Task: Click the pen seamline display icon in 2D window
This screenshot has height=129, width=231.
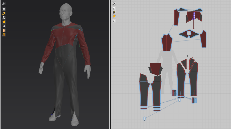Action: coord(114,3)
